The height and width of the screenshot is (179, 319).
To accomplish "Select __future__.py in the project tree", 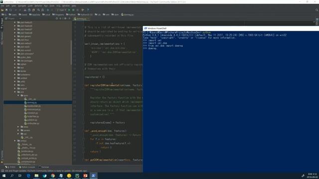I will [x=25, y=144].
